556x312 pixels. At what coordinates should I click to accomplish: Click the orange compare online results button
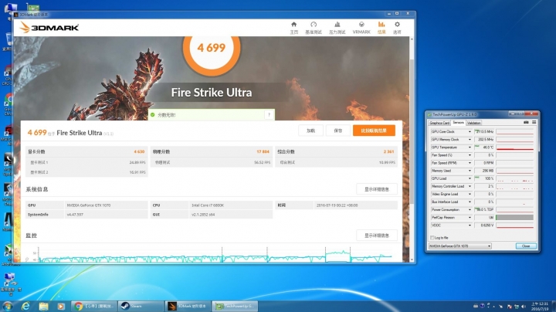point(374,131)
